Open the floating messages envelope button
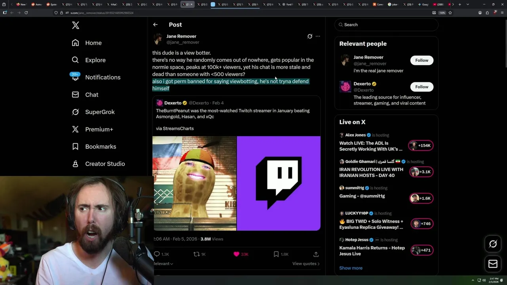The image size is (507, 285). coord(493,264)
